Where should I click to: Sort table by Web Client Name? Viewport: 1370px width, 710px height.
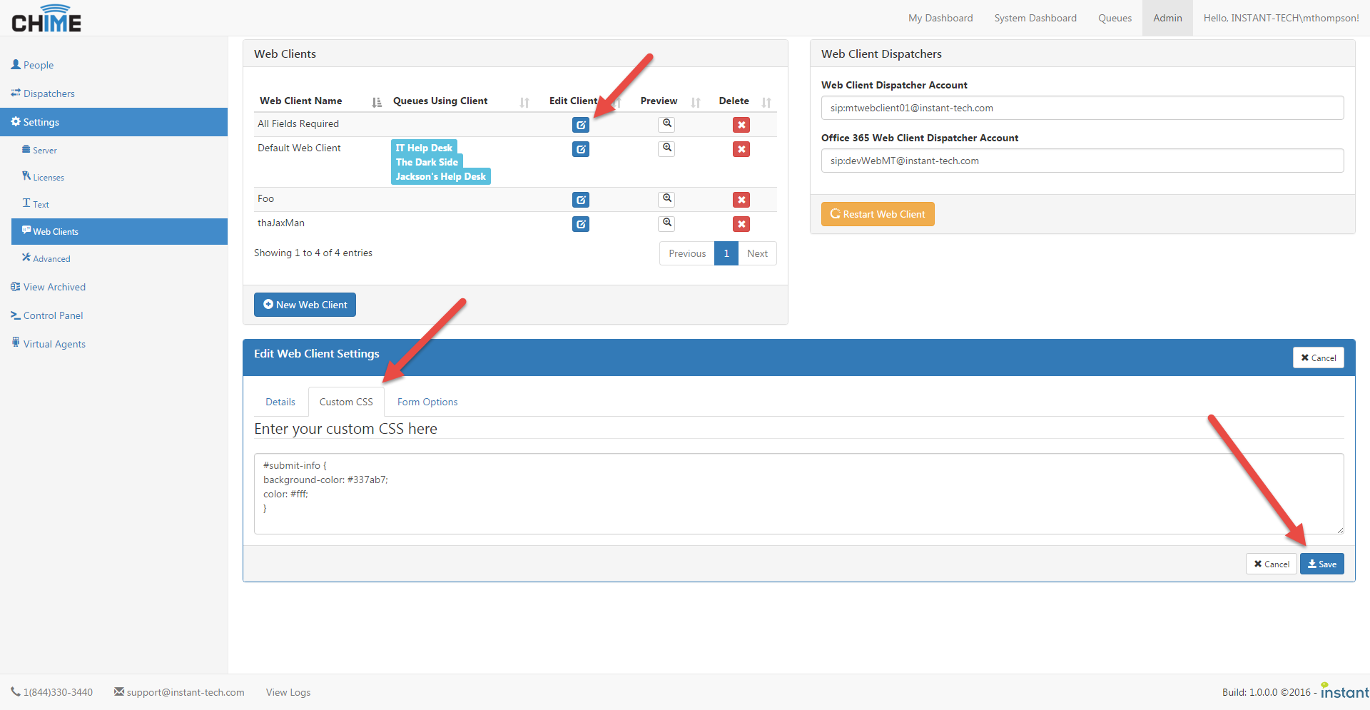pos(300,101)
